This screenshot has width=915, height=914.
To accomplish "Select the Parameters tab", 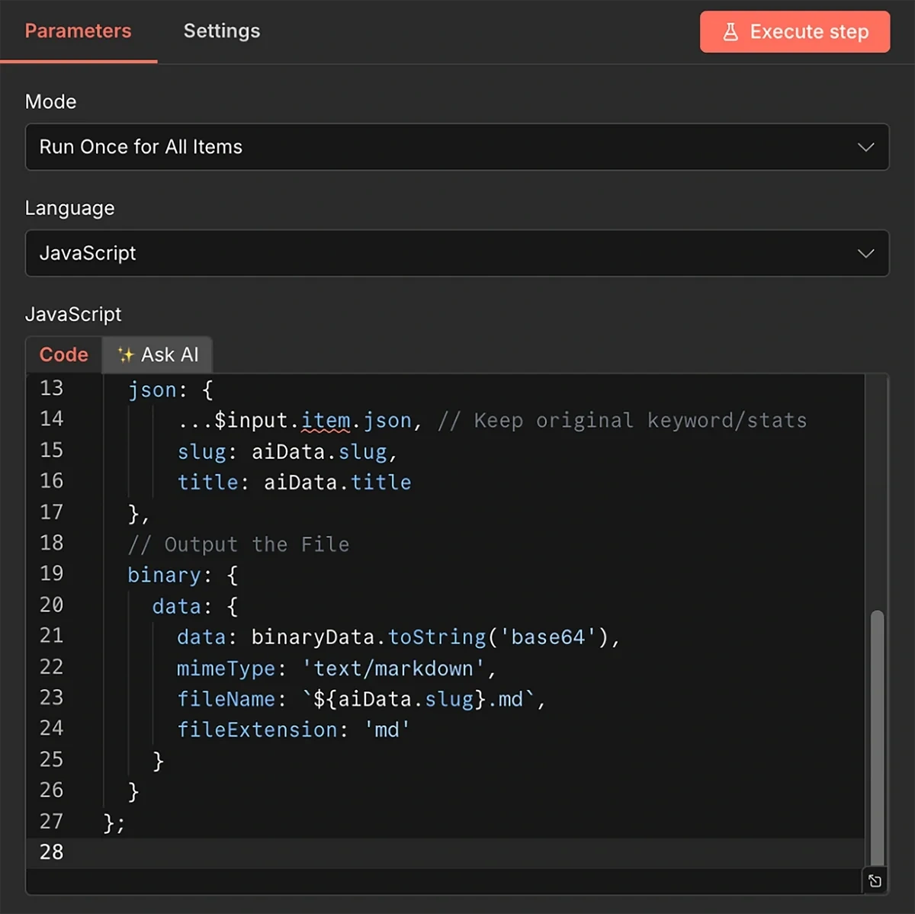I will (78, 31).
